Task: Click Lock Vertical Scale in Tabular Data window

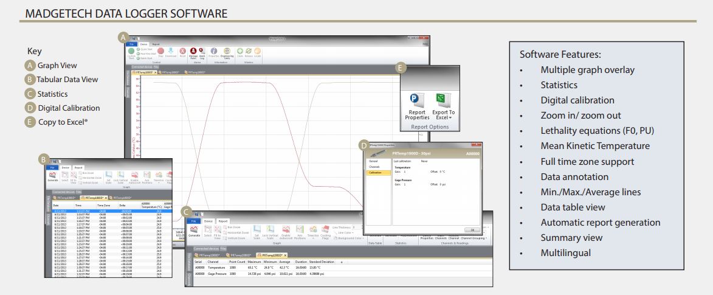Action: 120,175
